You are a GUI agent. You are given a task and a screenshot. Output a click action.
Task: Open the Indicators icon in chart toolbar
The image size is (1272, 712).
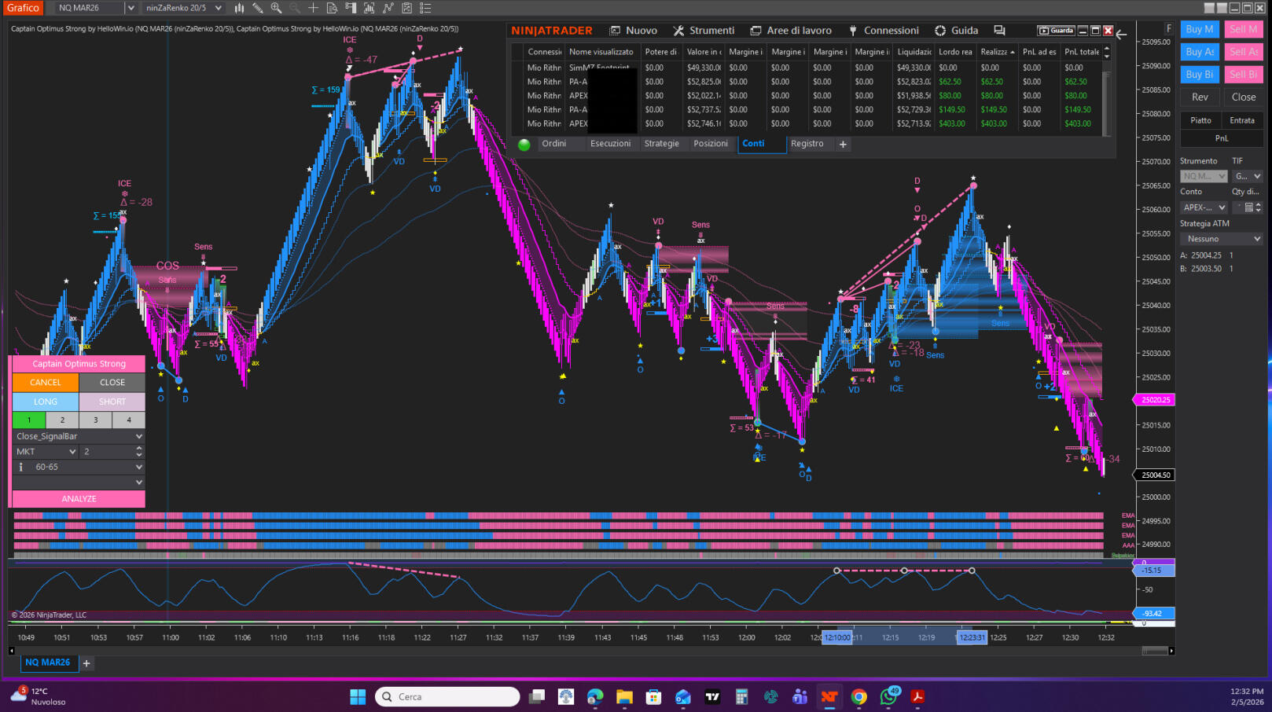[369, 8]
